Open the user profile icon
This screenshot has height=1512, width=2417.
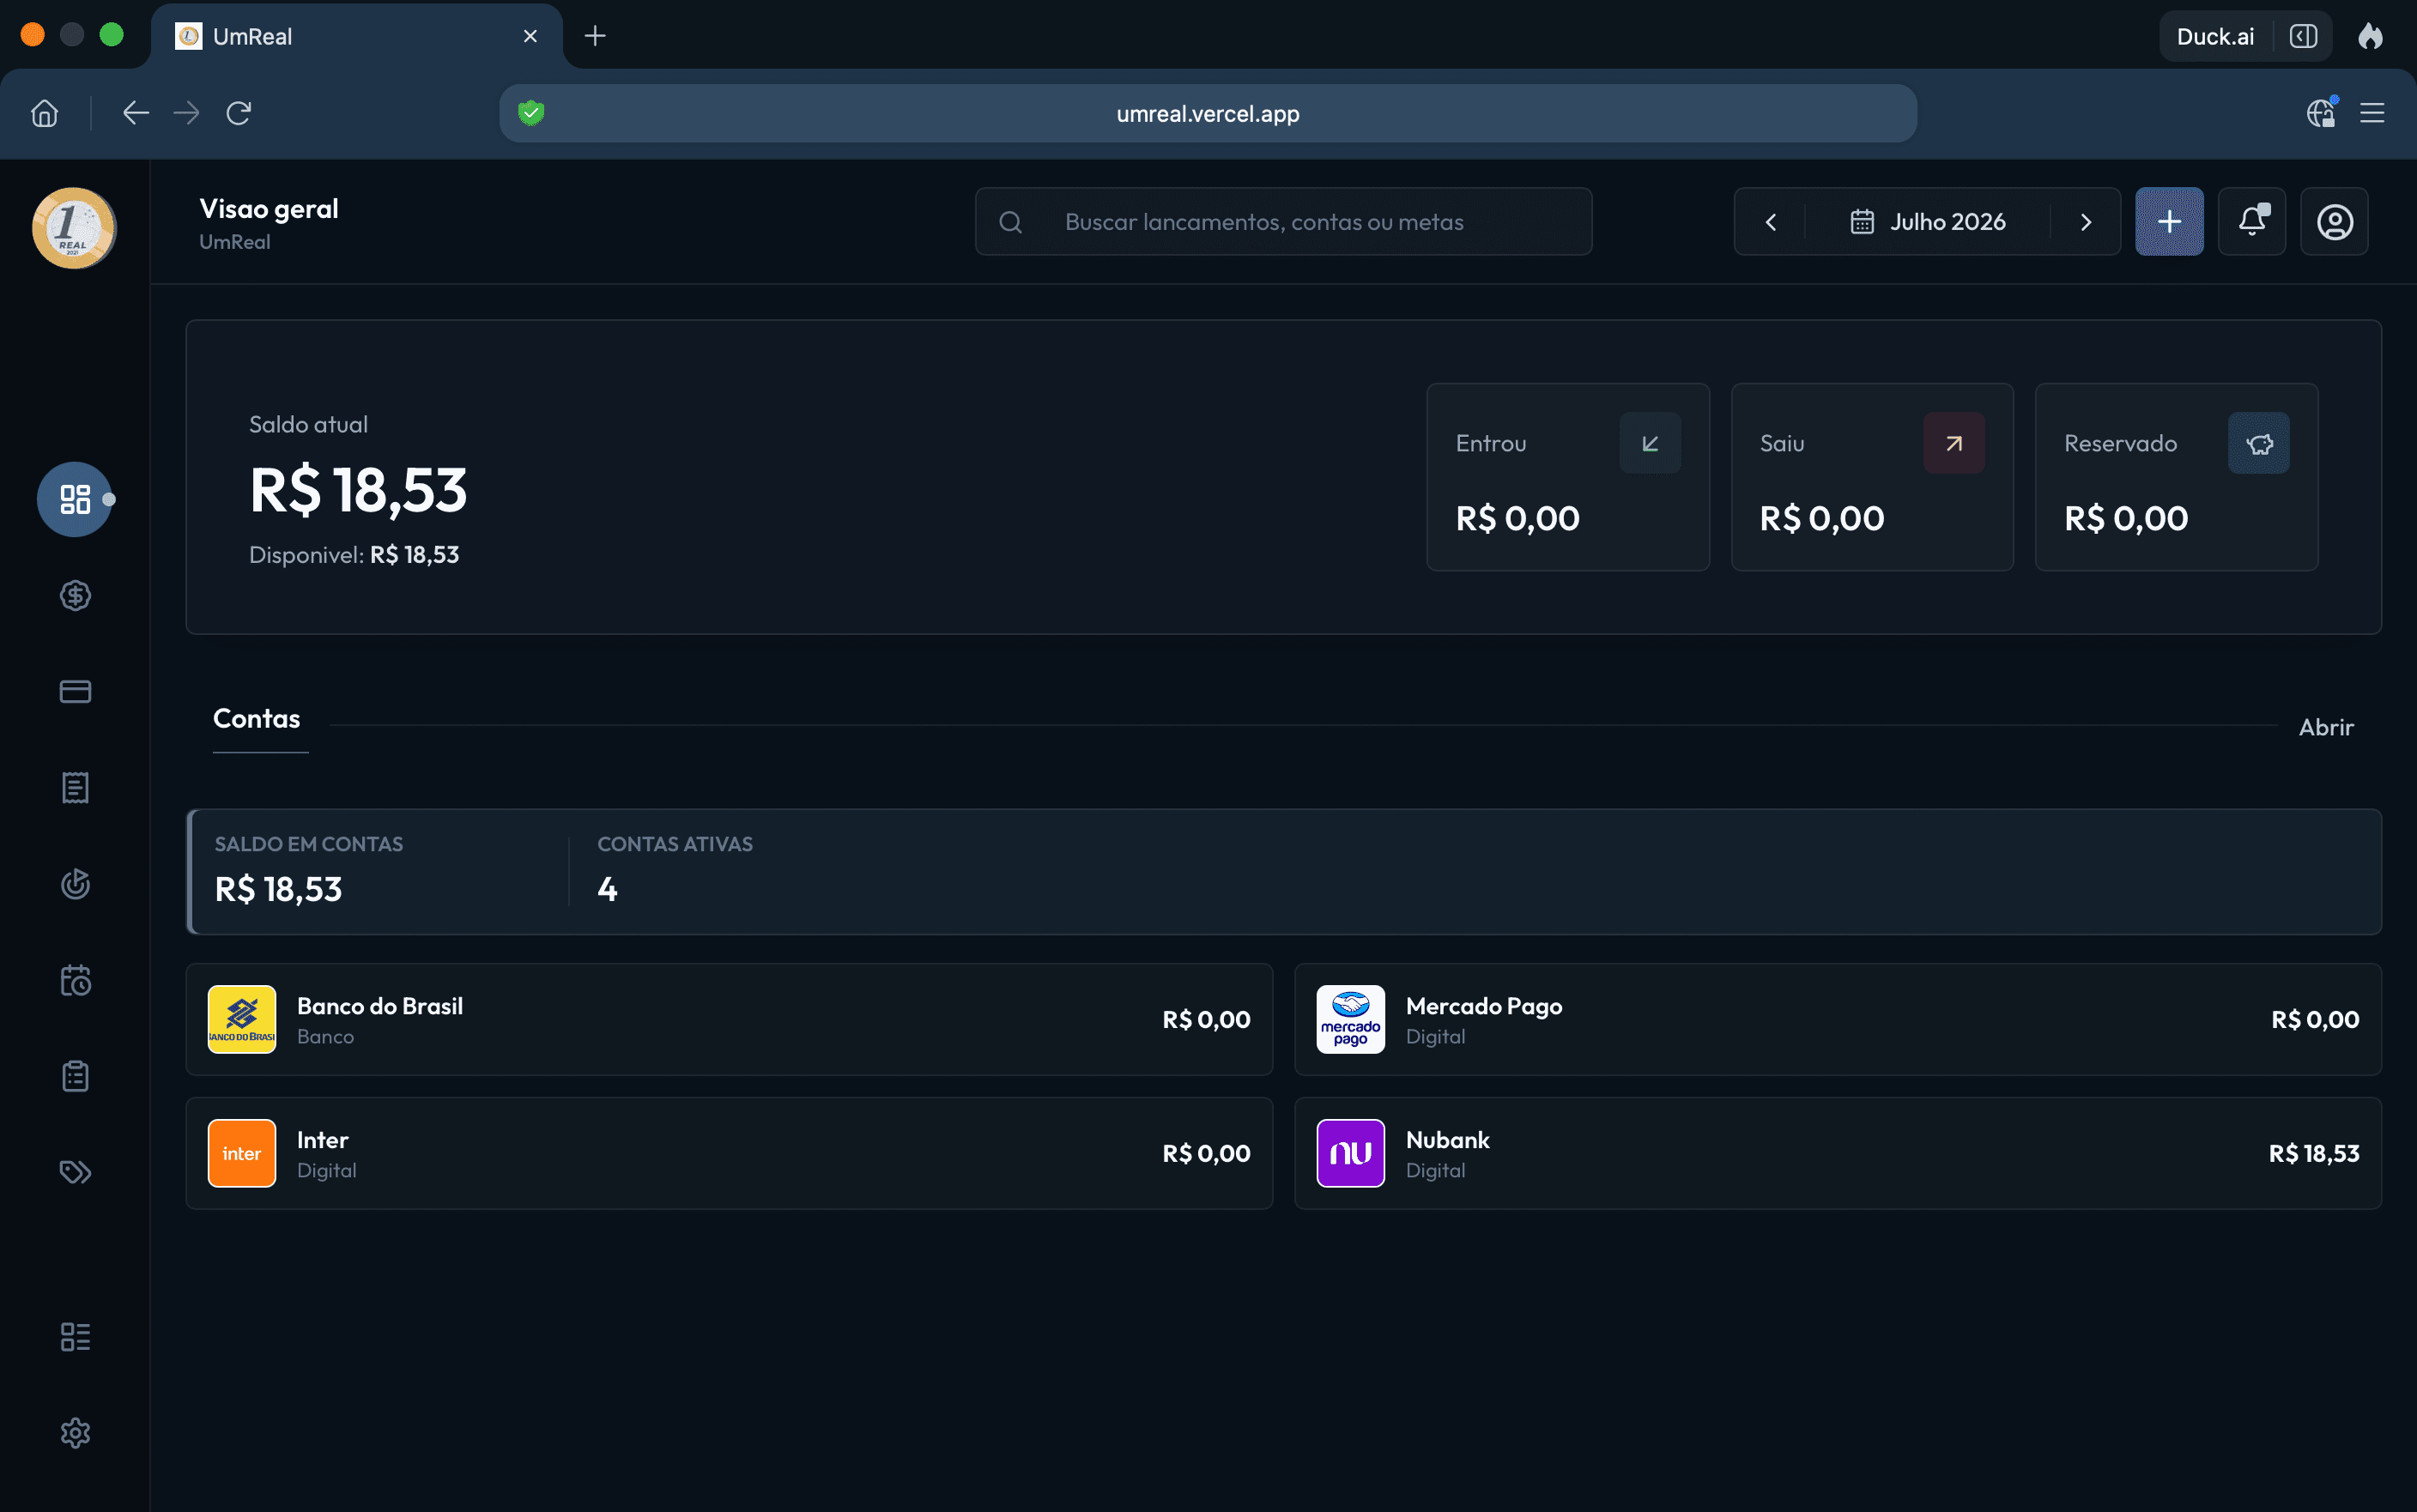(2334, 221)
